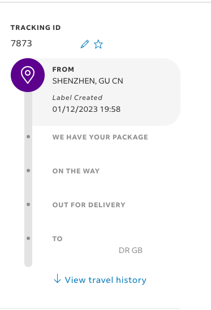Click the DR GB destination text

click(x=131, y=250)
